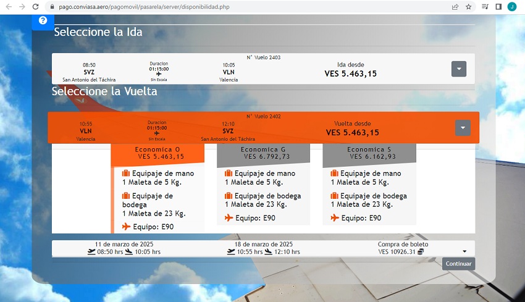525x302 pixels.
Task: Expand the Ida flight 2403 fare options
Action: [x=458, y=69]
